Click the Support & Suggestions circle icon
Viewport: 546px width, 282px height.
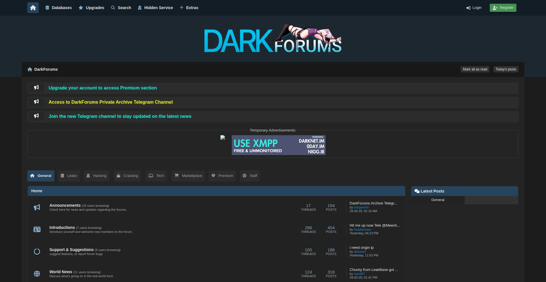click(37, 252)
